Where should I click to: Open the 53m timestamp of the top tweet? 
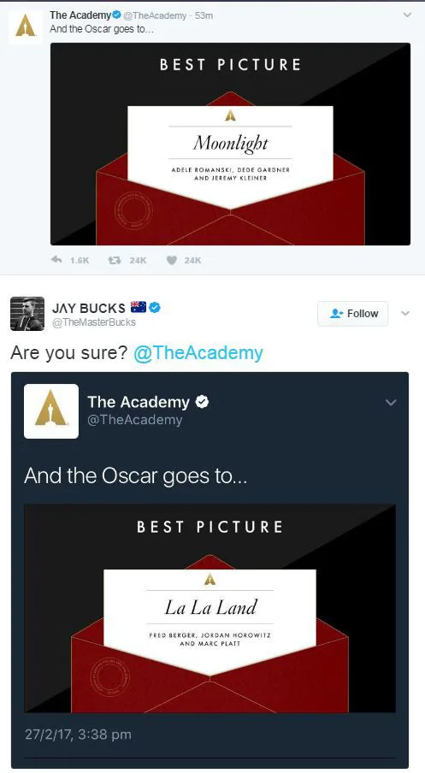[204, 15]
